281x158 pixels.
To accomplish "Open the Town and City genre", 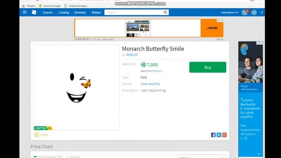I will pos(150,84).
